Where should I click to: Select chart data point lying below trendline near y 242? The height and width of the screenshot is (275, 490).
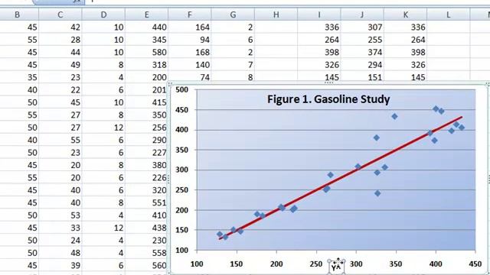[377, 193]
